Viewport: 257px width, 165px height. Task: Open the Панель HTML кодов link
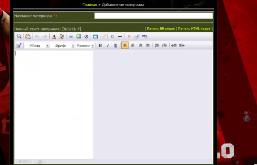pos(194,29)
